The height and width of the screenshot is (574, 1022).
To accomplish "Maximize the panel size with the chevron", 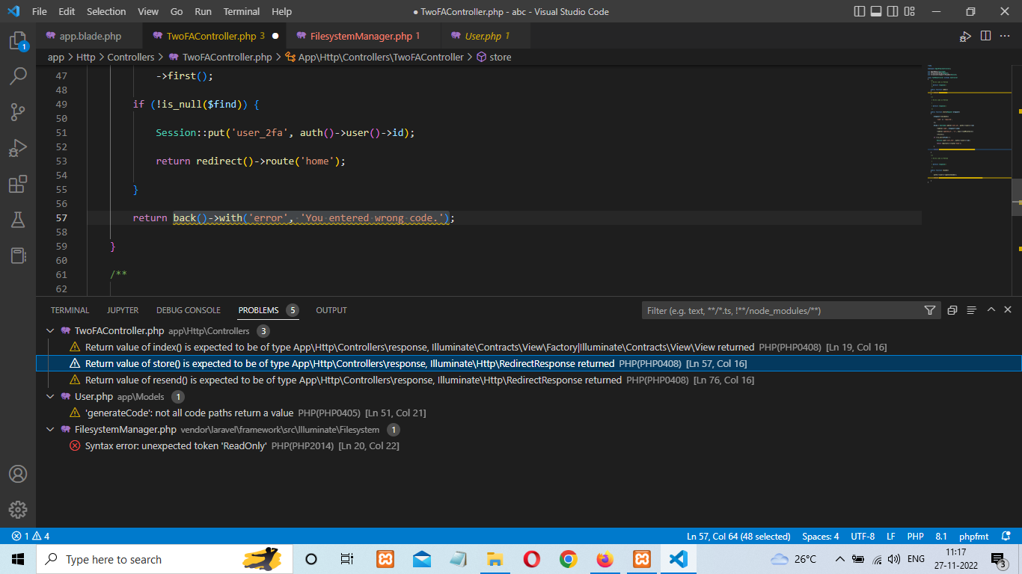I will pyautogui.click(x=991, y=310).
